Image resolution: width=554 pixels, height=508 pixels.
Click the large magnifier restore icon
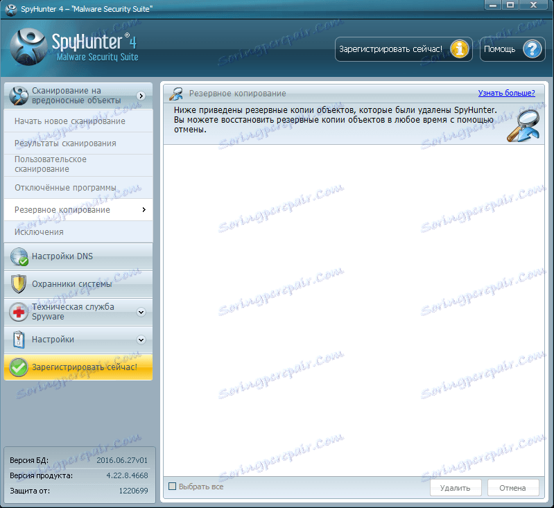point(523,125)
